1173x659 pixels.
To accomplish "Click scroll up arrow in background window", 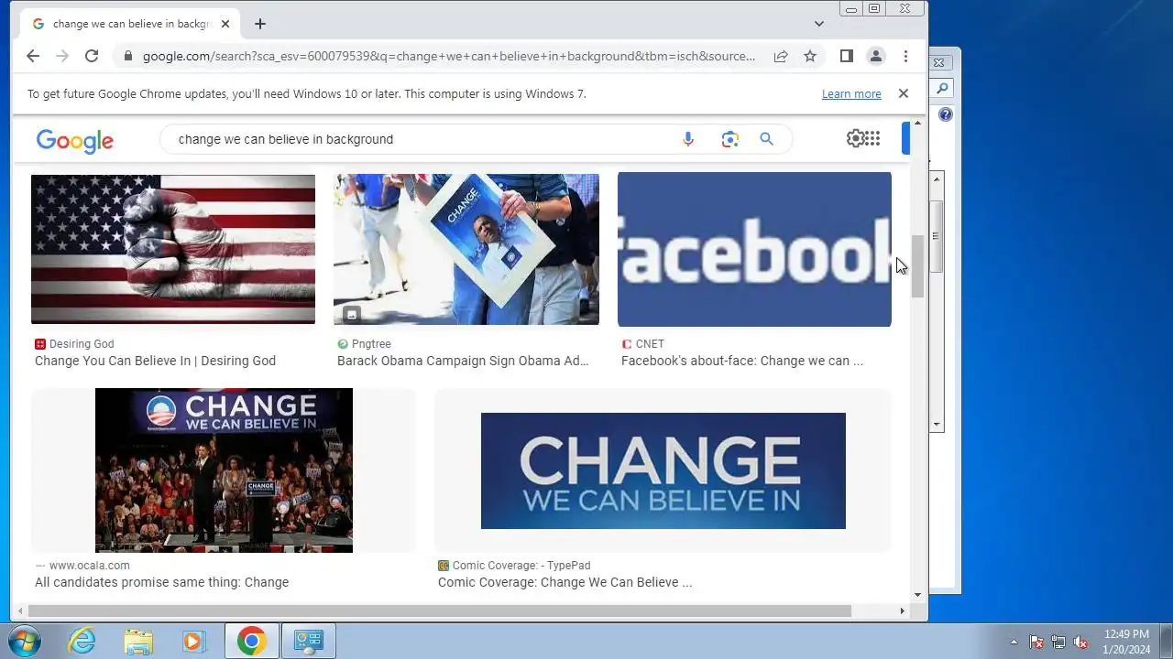I will 937,178.
